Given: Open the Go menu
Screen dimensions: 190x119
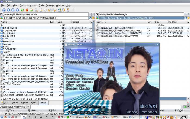Looking at the screenshot, I should (21, 5).
